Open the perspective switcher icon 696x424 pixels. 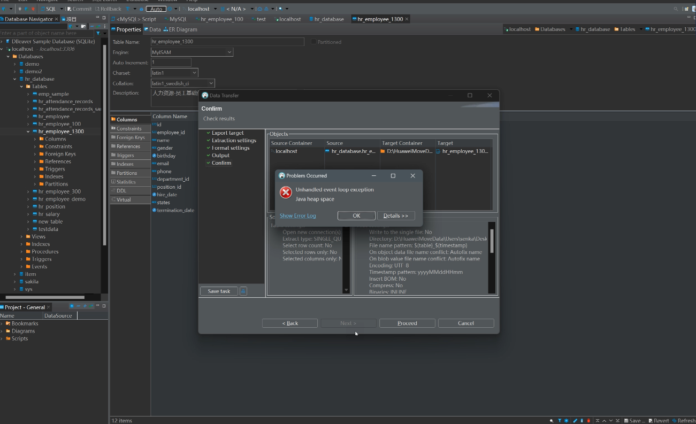[685, 9]
